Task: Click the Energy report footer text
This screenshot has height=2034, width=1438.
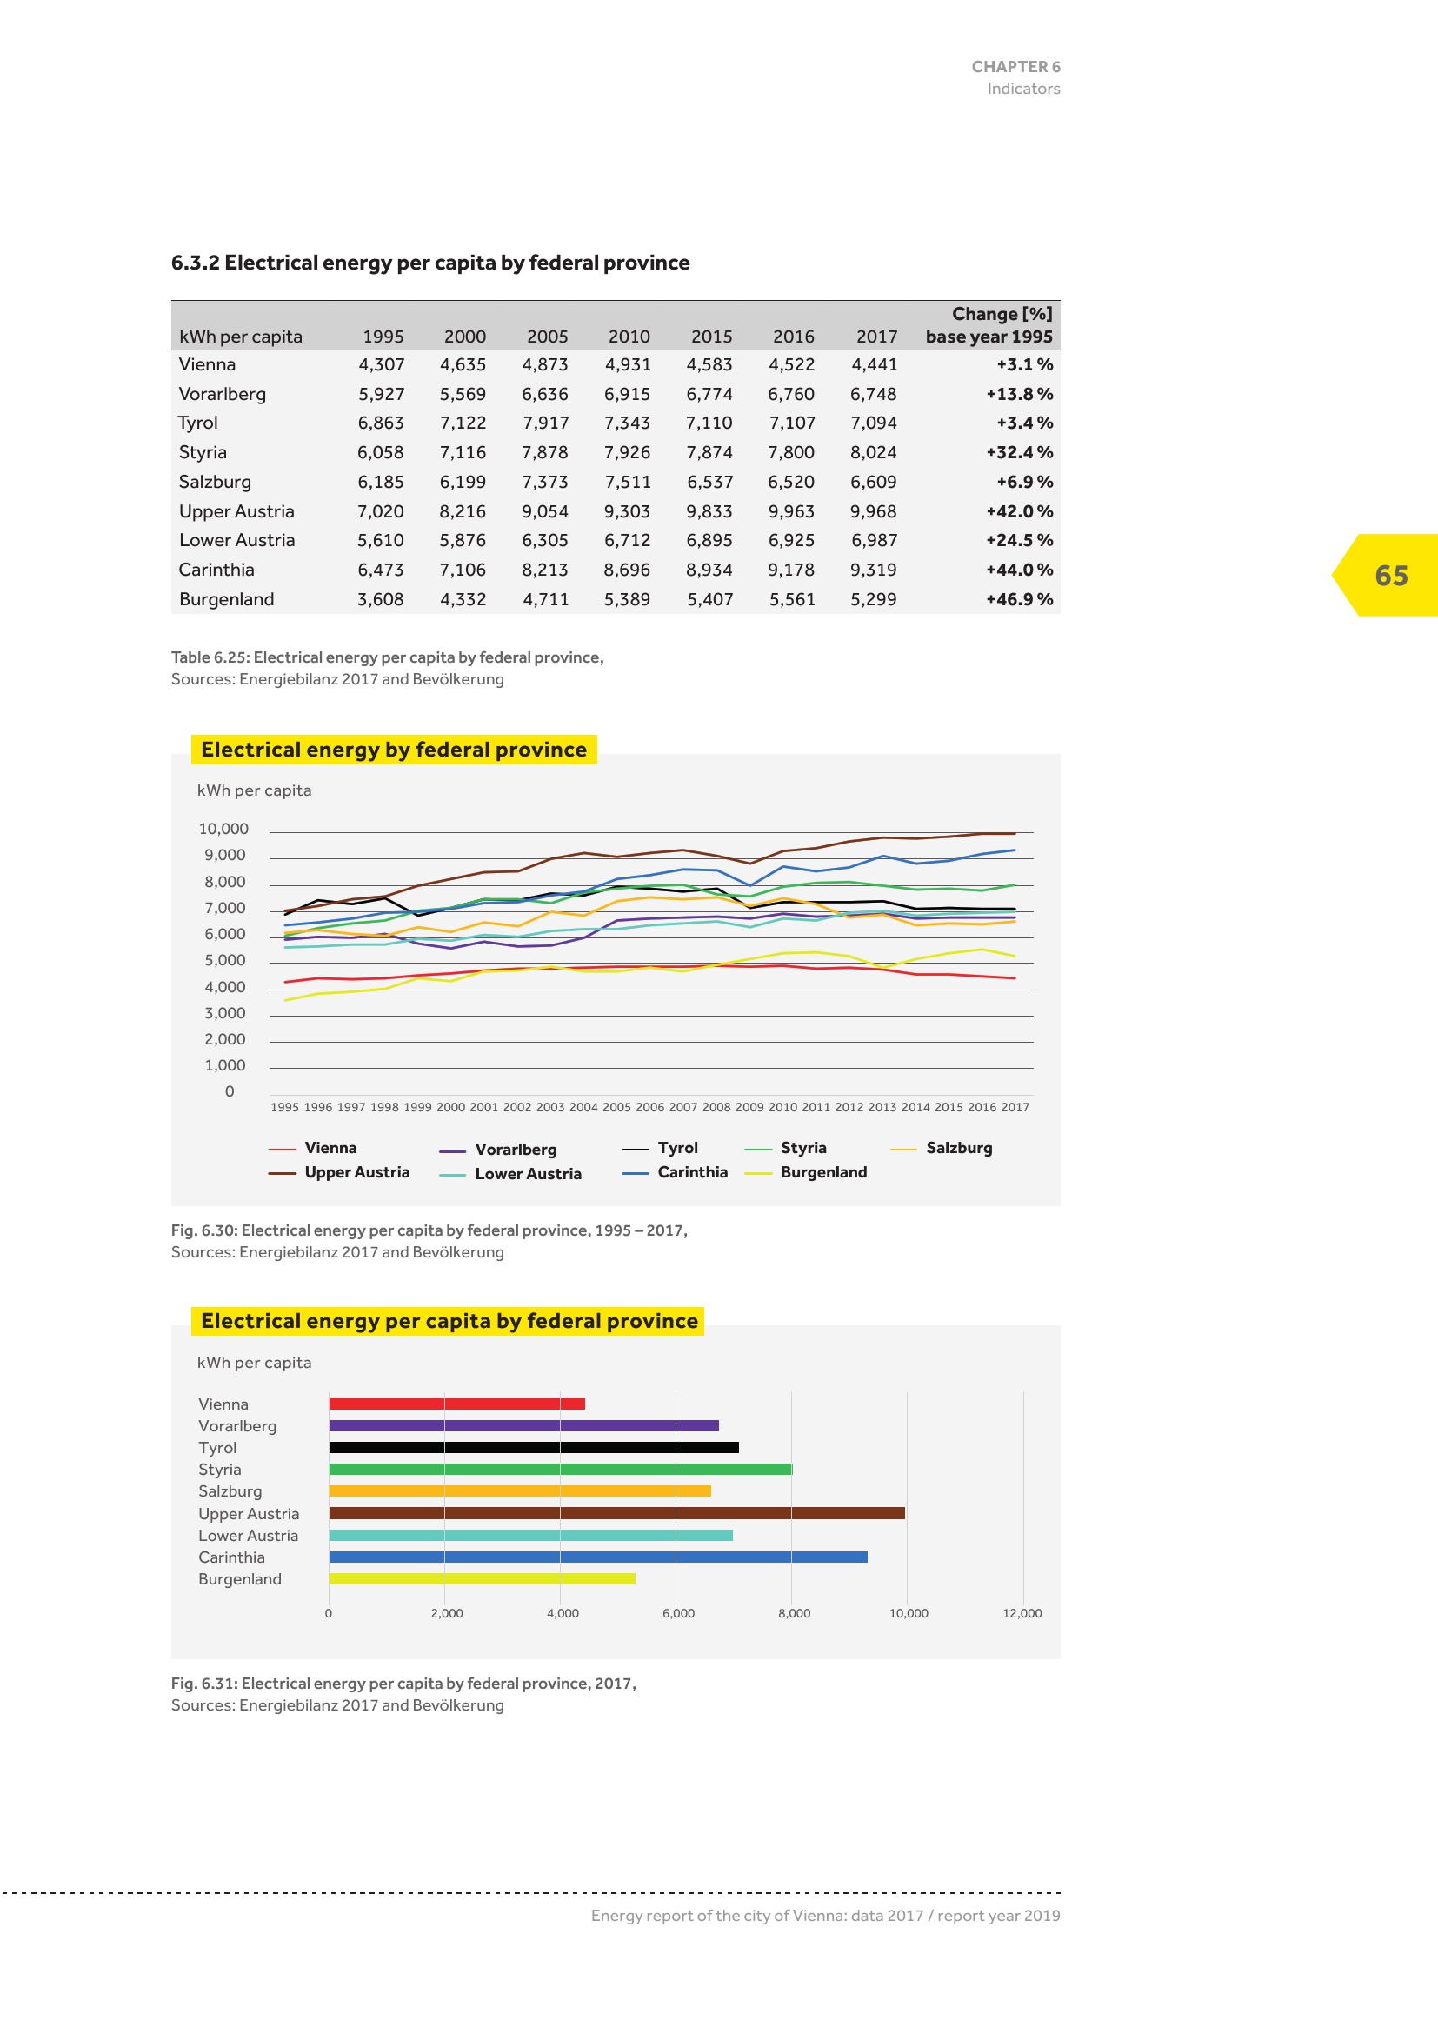Action: (x=824, y=1915)
